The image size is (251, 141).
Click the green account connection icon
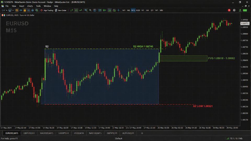click(240, 10)
